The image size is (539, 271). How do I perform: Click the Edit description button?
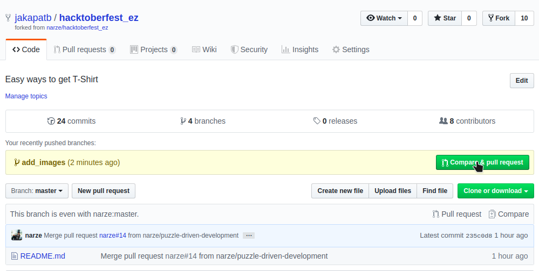click(x=521, y=81)
